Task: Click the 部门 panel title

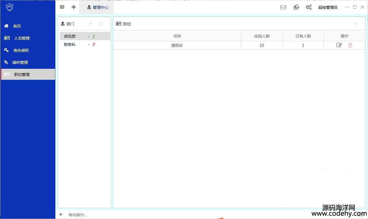Action: (x=70, y=24)
